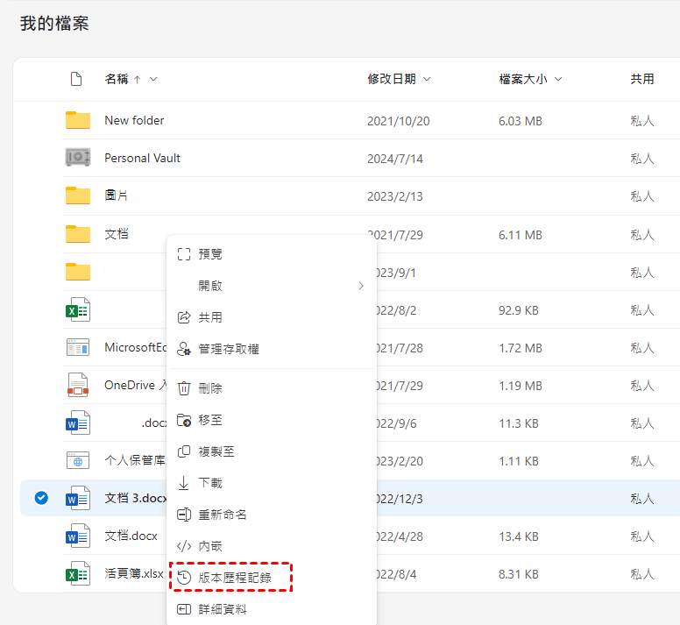Click the New folder icon
This screenshot has width=680, height=625.
(x=78, y=120)
